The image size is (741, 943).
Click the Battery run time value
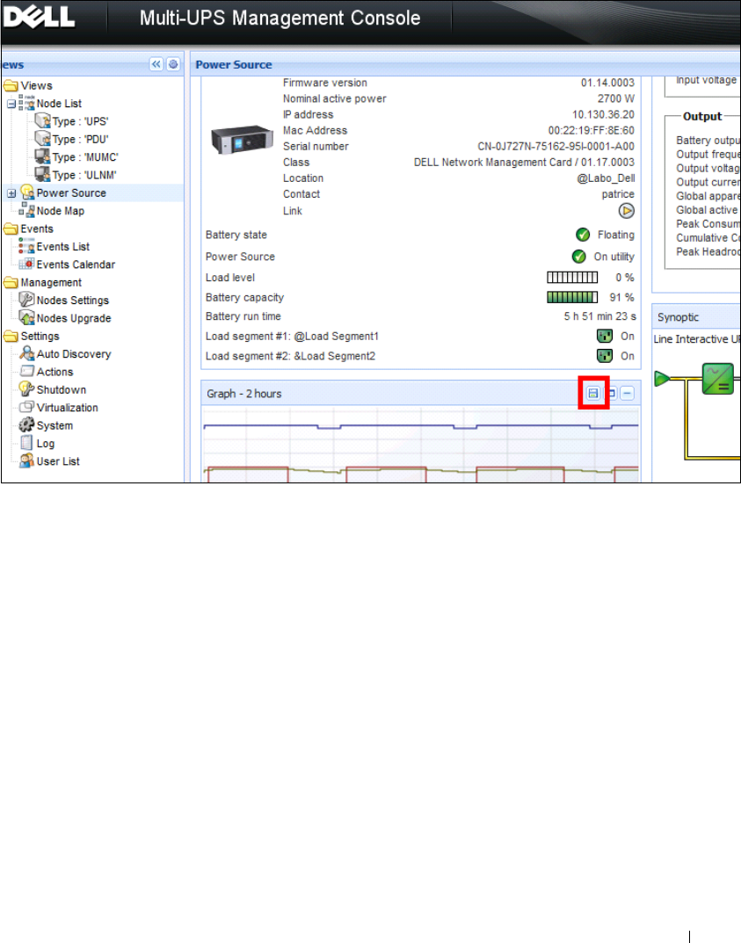click(599, 316)
